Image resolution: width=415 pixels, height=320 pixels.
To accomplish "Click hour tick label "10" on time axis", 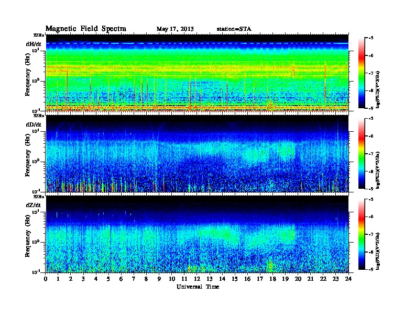I will (x=172, y=279).
